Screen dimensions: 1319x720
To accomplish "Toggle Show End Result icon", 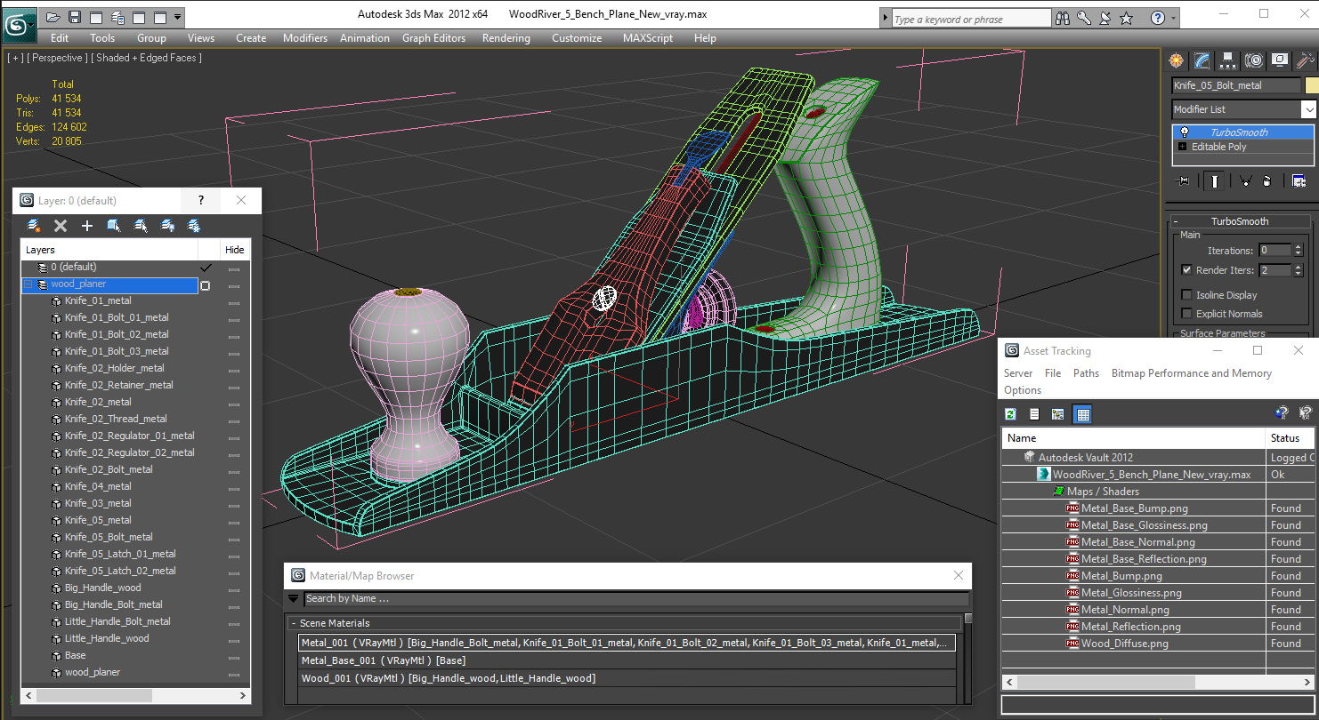I will (1214, 181).
